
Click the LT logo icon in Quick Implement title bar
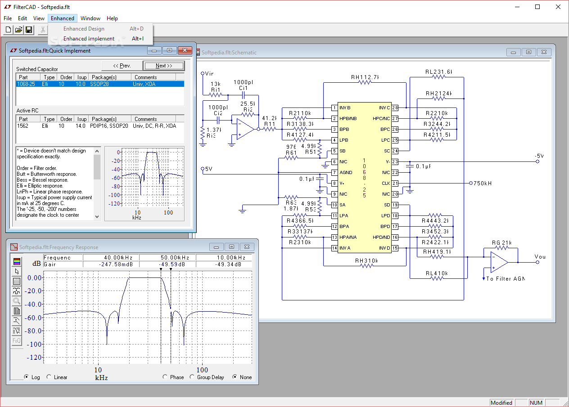coord(13,50)
